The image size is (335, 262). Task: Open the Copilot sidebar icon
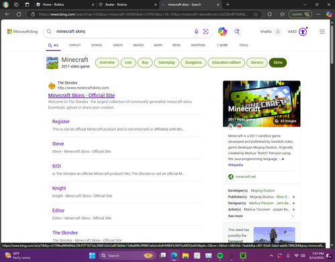tap(329, 14)
